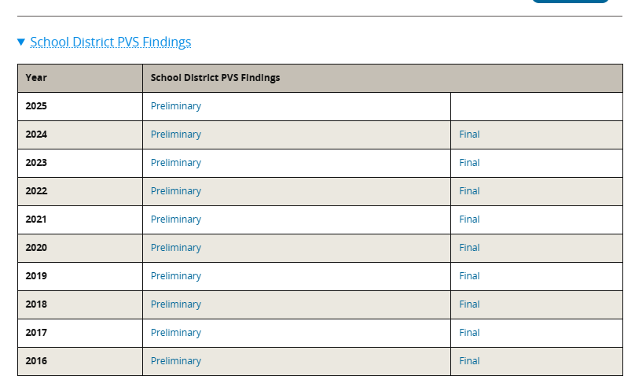
Task: Open the 2022 Final findings link
Action: [469, 191]
